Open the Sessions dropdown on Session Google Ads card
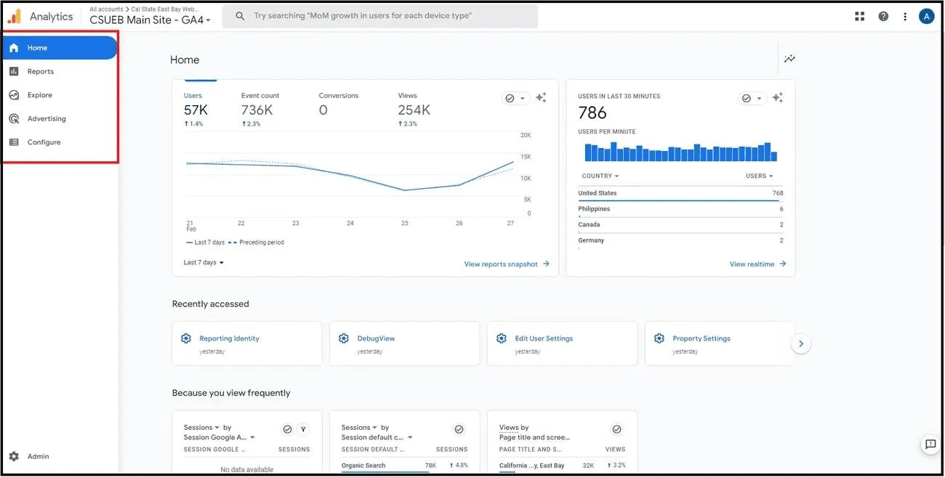The width and height of the screenshot is (945, 477). (201, 428)
